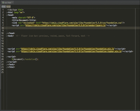Toggle fold marker at closing head tag
Image resolution: width=140 pixels, height=111 pixels.
click(x=7, y=34)
